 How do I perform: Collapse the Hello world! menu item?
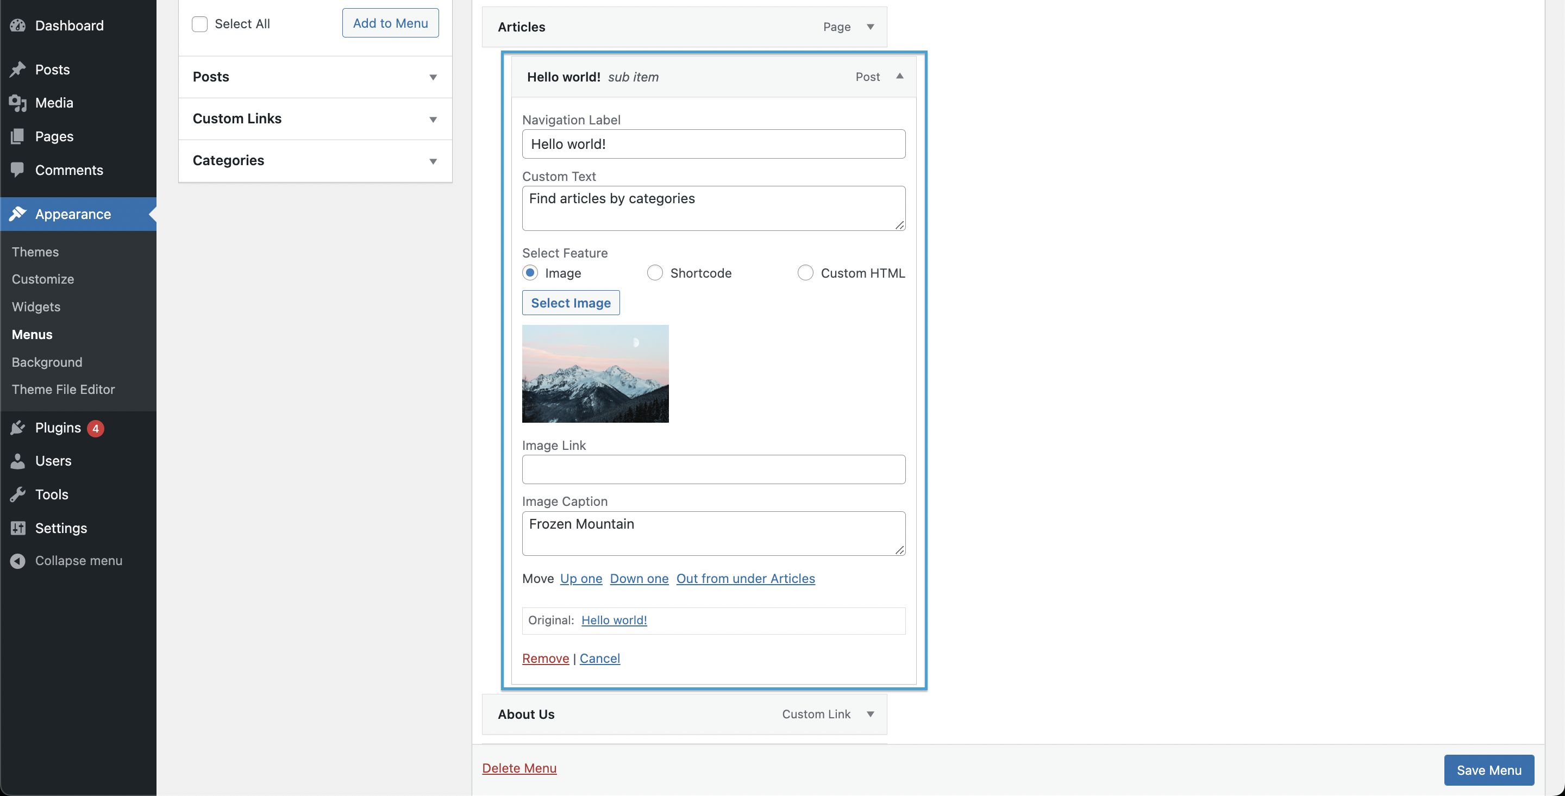coord(899,77)
